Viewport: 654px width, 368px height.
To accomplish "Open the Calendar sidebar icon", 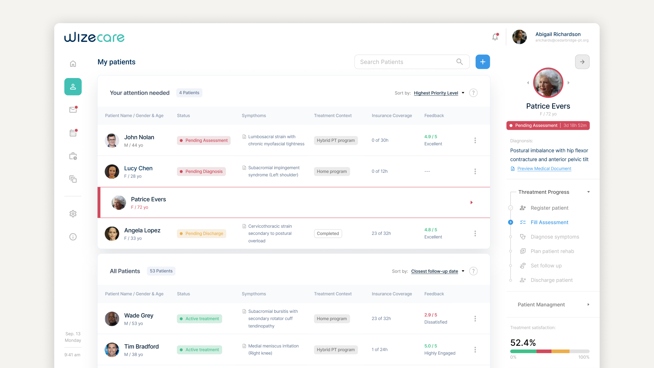I will pyautogui.click(x=73, y=133).
